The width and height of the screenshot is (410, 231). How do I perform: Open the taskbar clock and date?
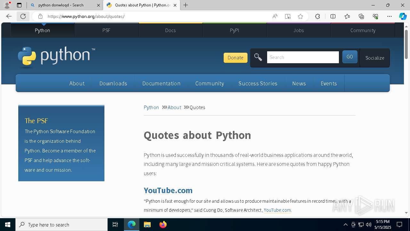(x=383, y=225)
